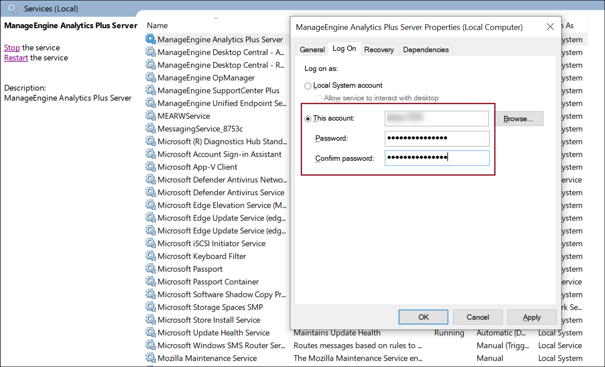The height and width of the screenshot is (367, 605).
Task: Click the Browse button
Action: pyautogui.click(x=518, y=119)
